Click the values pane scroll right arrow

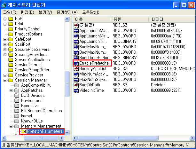pos(192,138)
